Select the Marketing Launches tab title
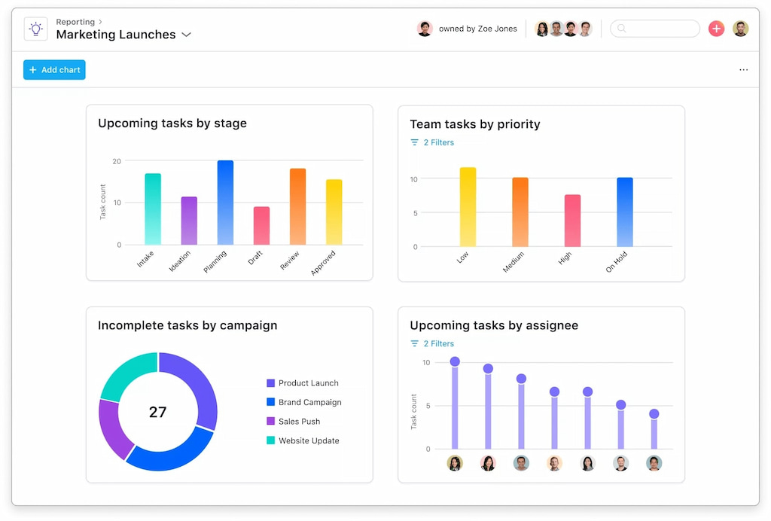771x521 pixels. point(115,35)
